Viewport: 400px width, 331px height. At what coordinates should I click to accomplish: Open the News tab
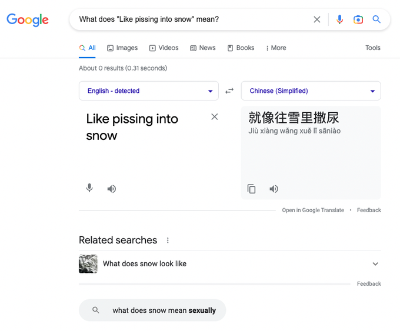[x=203, y=48]
